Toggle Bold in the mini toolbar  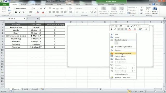click(112, 29)
